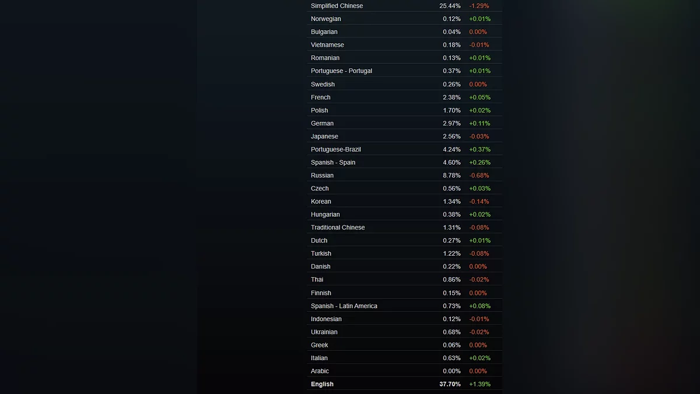Click the French language row
This screenshot has height=394, width=700.
pyautogui.click(x=320, y=97)
